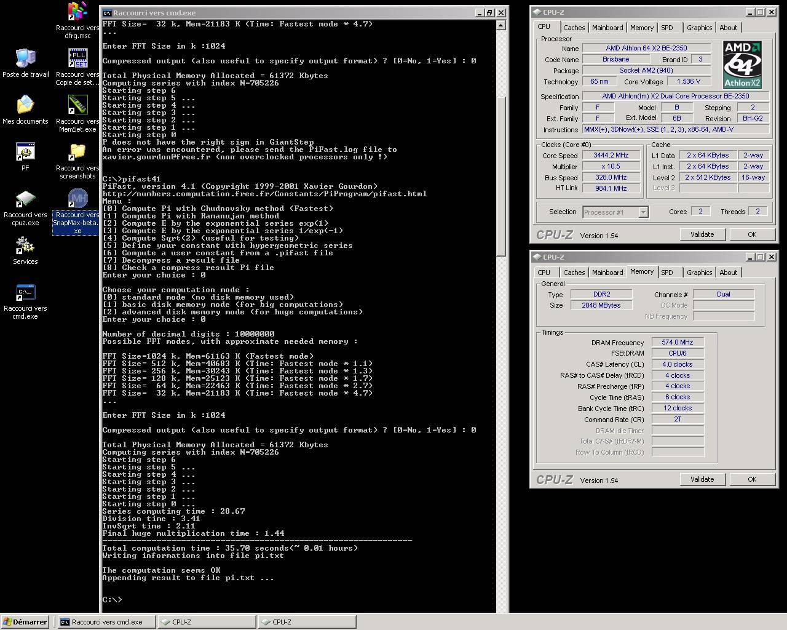Click the Bus Speed 328.0 MHz value

[611, 178]
